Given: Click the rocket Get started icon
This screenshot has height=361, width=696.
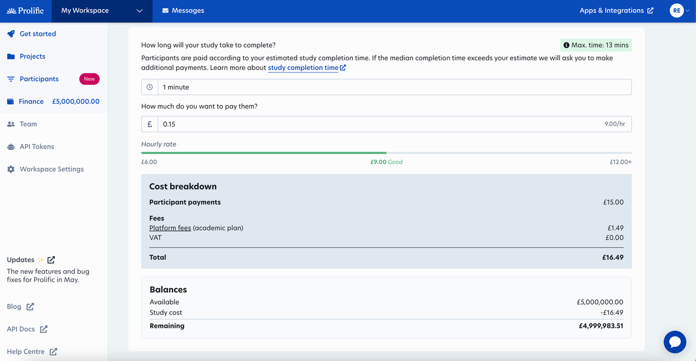Looking at the screenshot, I should click(x=11, y=34).
